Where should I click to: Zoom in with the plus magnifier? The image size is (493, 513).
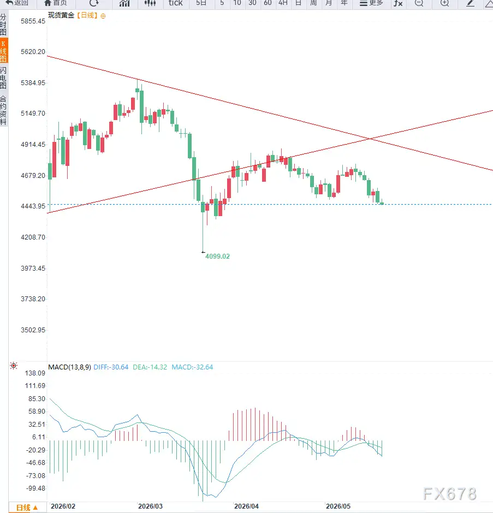[444, 3]
